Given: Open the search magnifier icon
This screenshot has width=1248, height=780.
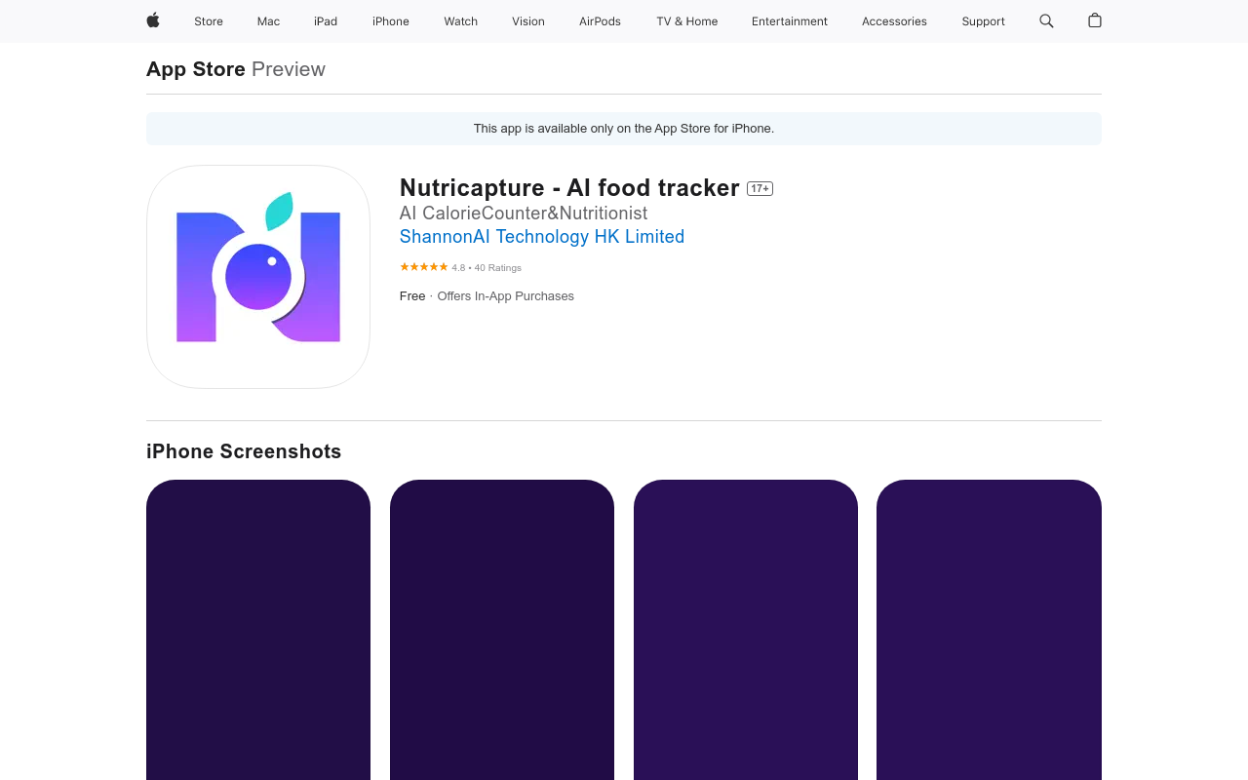Looking at the screenshot, I should coord(1046,20).
